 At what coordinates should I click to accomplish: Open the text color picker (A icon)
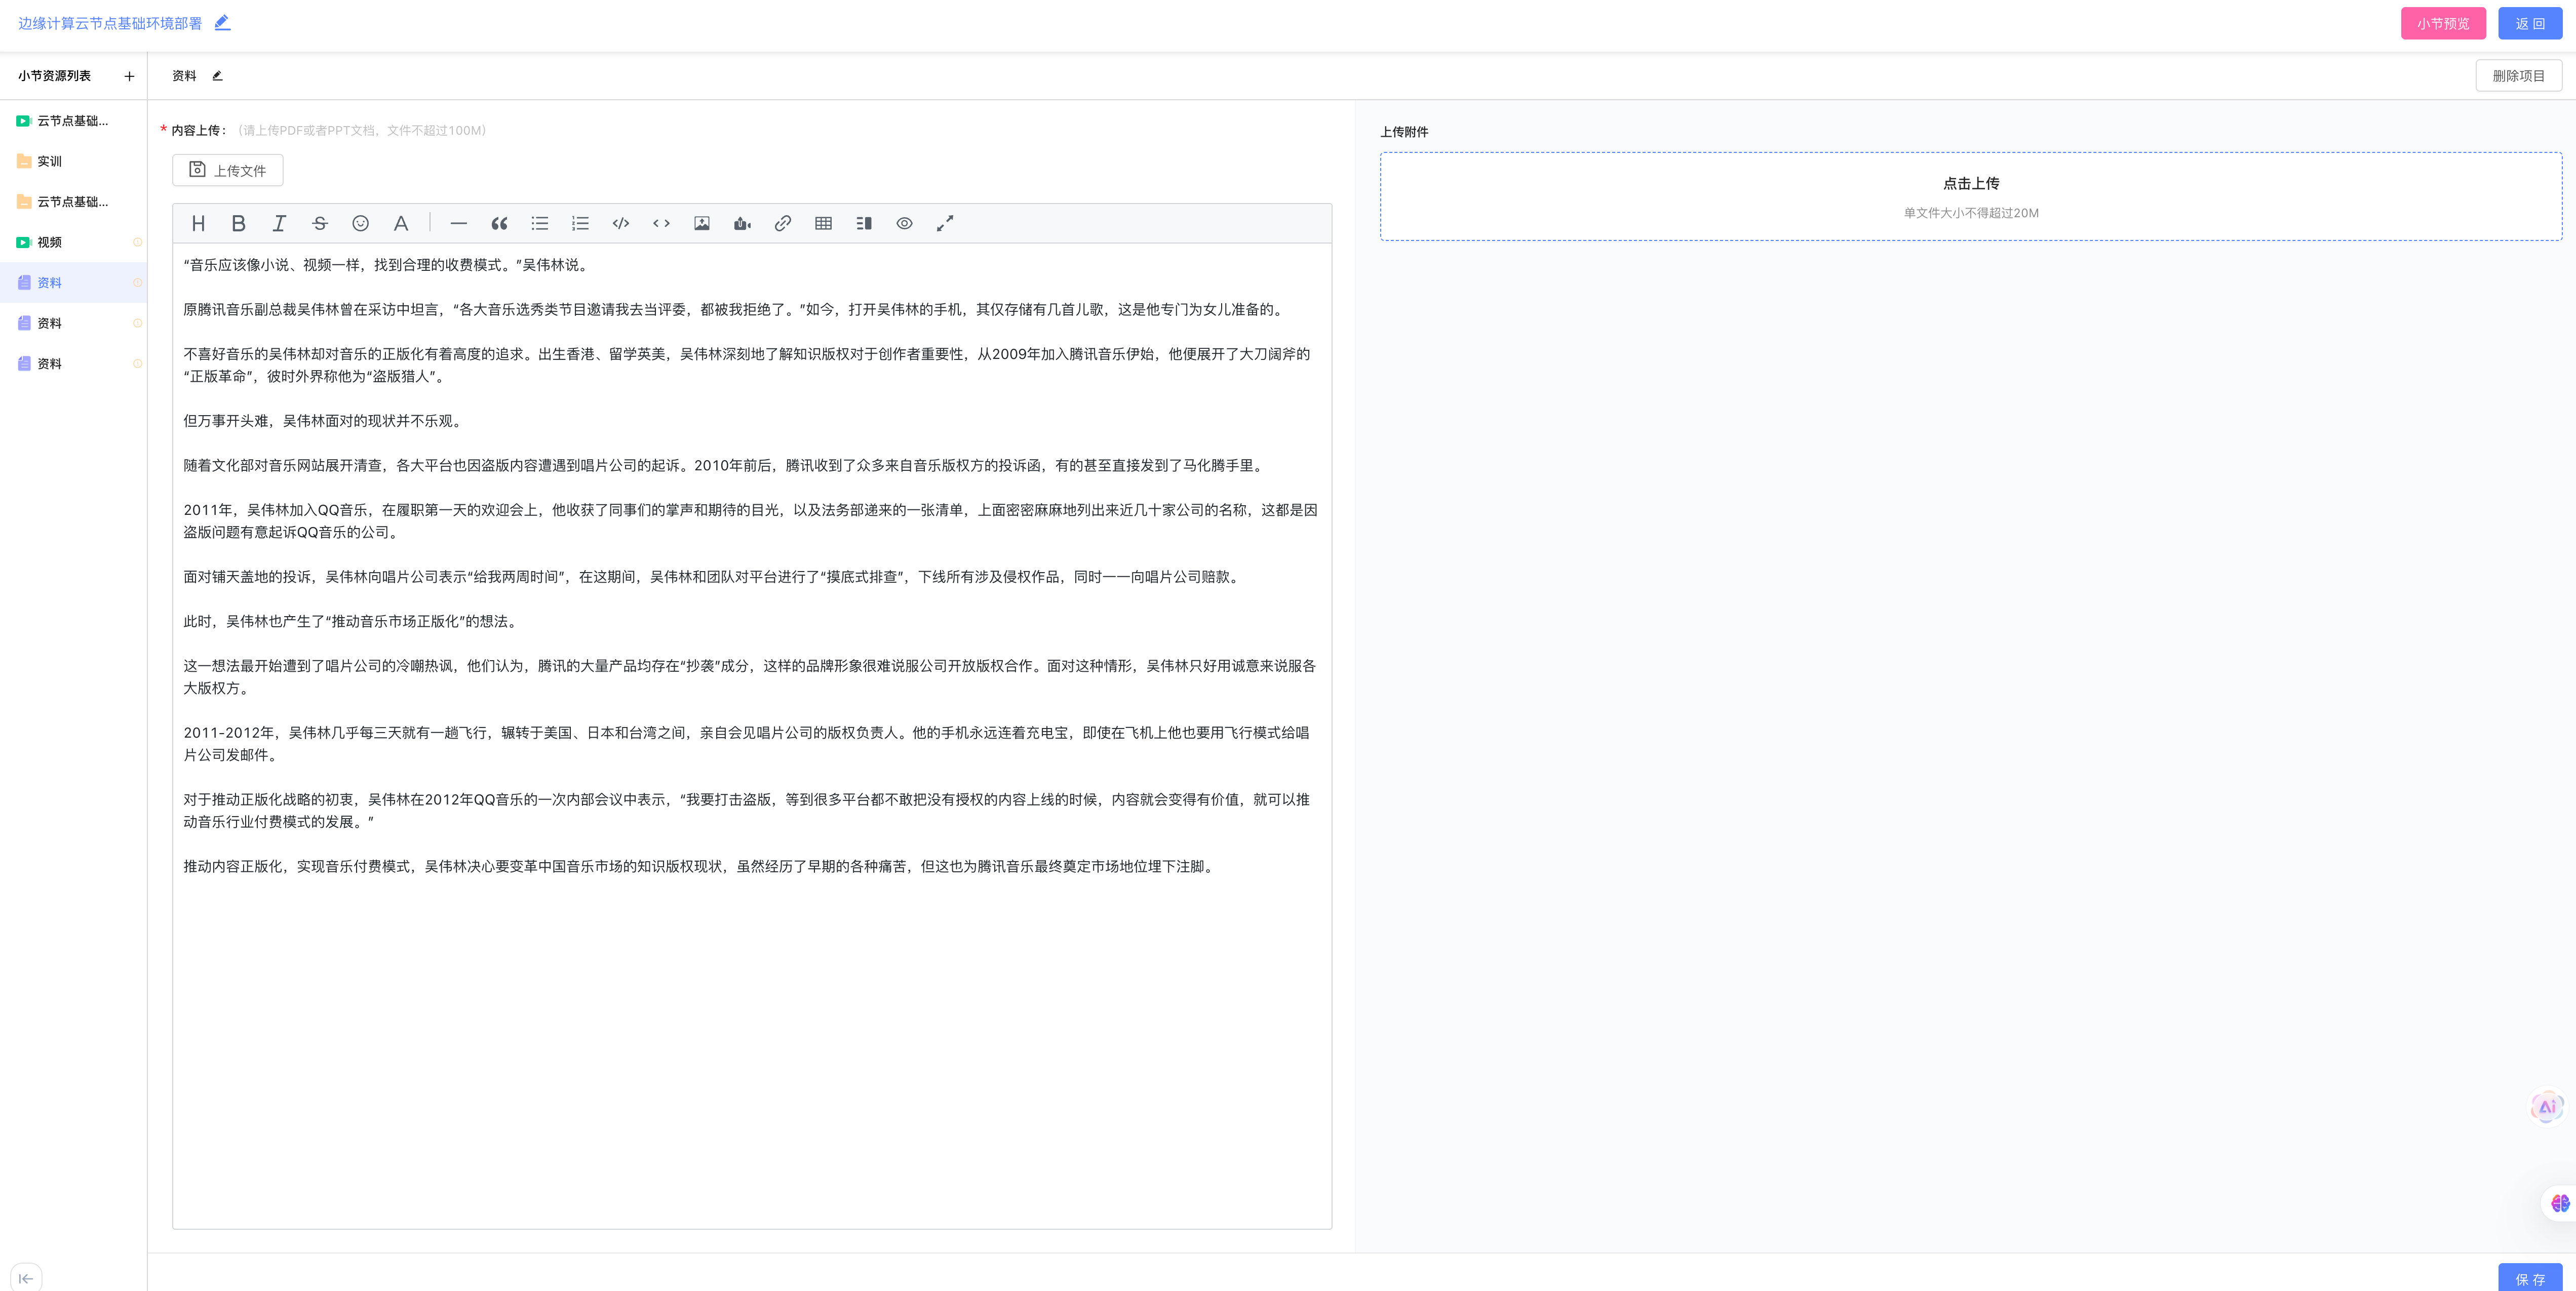click(x=400, y=223)
